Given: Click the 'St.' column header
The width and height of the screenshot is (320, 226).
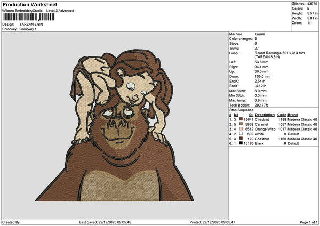Looking at the screenshot, I should click(251, 115).
